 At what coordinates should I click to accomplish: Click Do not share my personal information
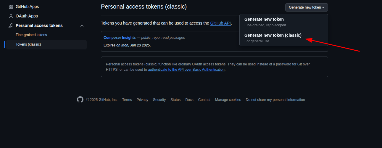(275, 100)
